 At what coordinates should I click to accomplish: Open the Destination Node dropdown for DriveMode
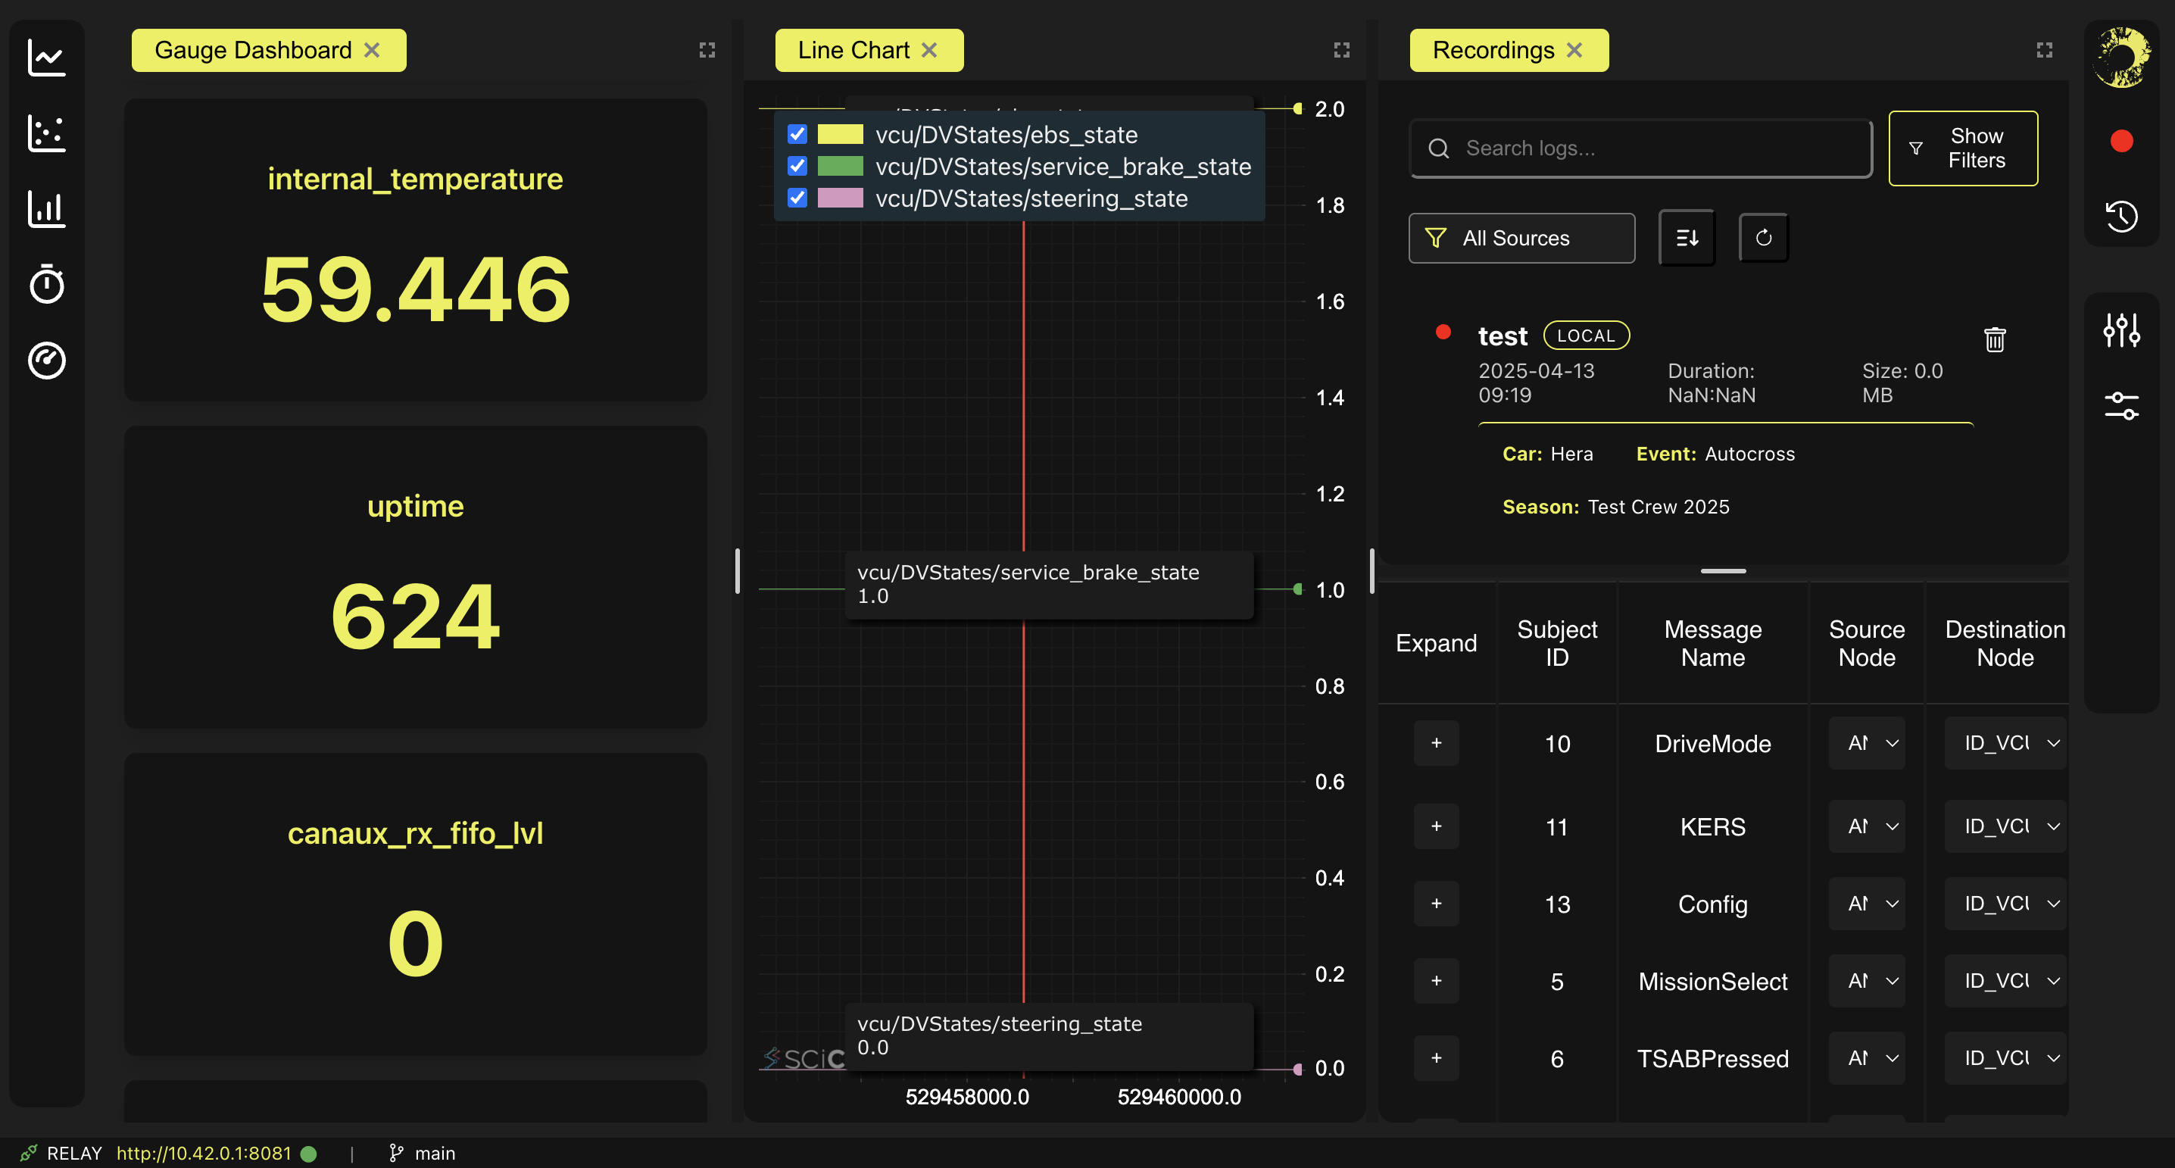[2005, 743]
